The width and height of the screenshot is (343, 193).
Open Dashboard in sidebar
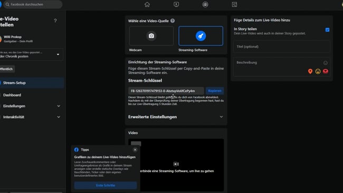(x=32, y=95)
